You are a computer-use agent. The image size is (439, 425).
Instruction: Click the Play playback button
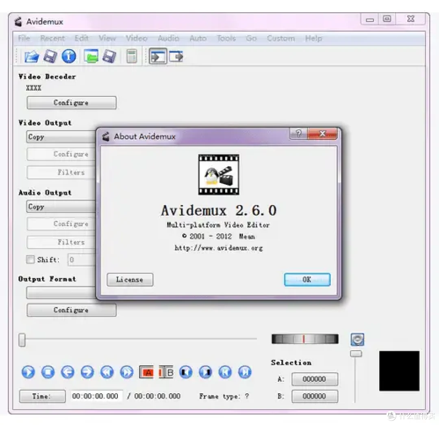28,372
